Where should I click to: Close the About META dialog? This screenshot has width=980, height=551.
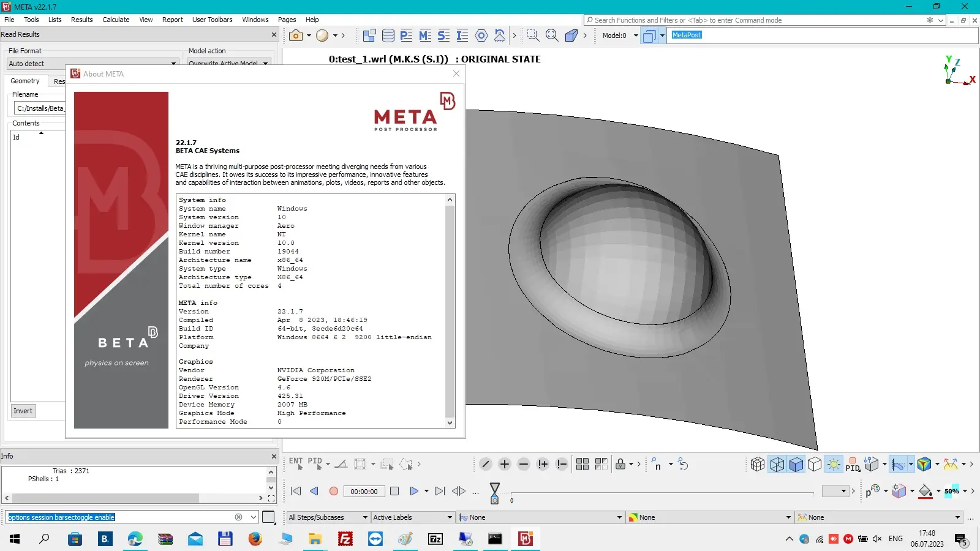[x=456, y=73]
